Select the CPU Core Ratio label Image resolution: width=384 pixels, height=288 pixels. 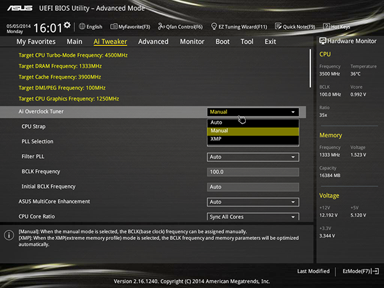[36, 216]
